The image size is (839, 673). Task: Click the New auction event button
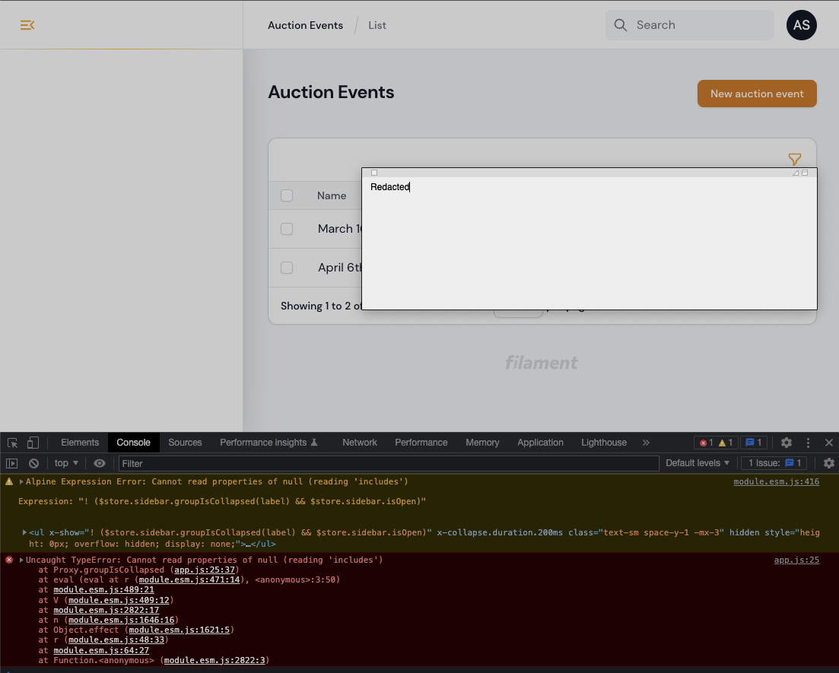[757, 94]
